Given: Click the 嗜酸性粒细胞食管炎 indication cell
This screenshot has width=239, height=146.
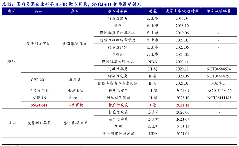Looking at the screenshot, I should tap(118, 40).
